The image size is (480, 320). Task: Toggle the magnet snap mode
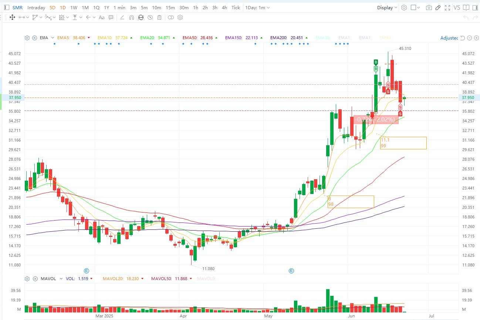point(131,17)
